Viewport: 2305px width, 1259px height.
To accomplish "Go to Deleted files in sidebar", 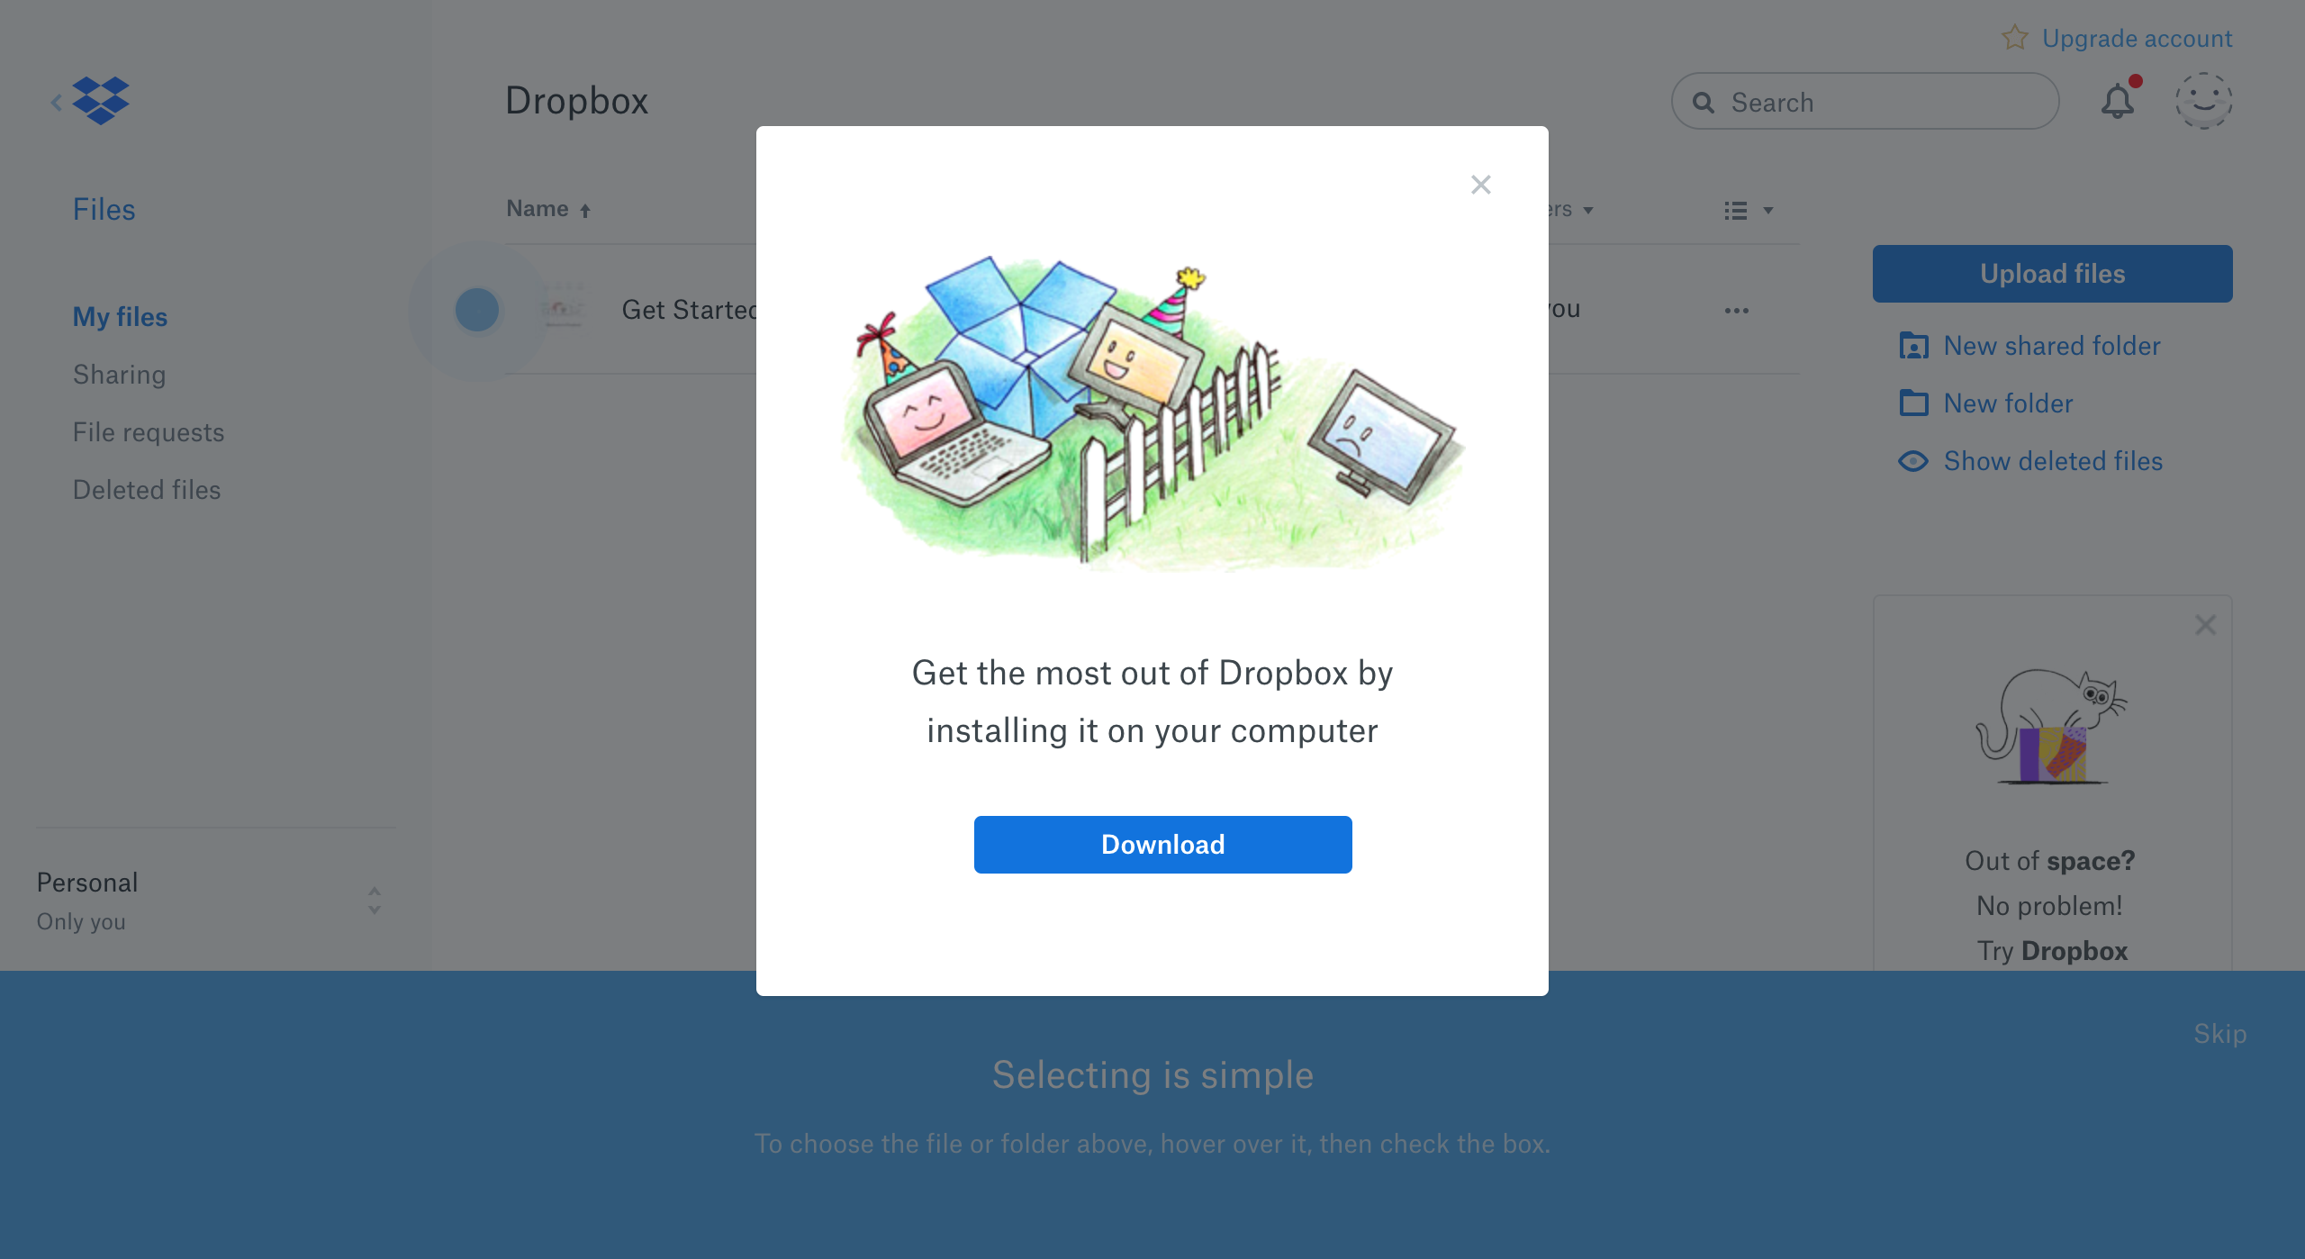I will [147, 490].
